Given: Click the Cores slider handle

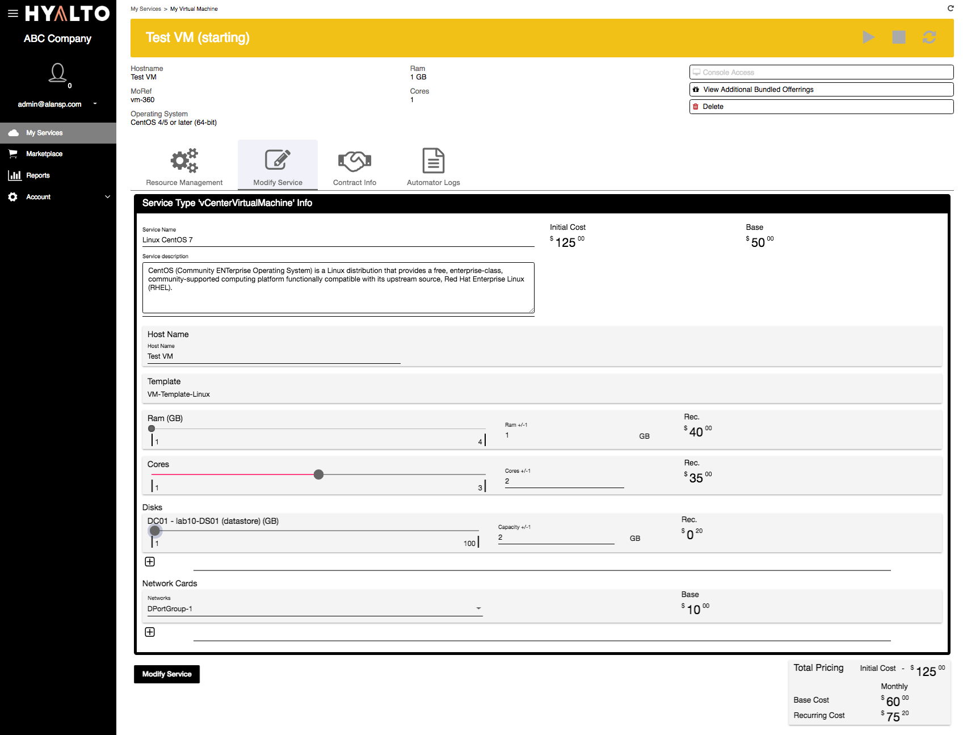Looking at the screenshot, I should pyautogui.click(x=319, y=474).
